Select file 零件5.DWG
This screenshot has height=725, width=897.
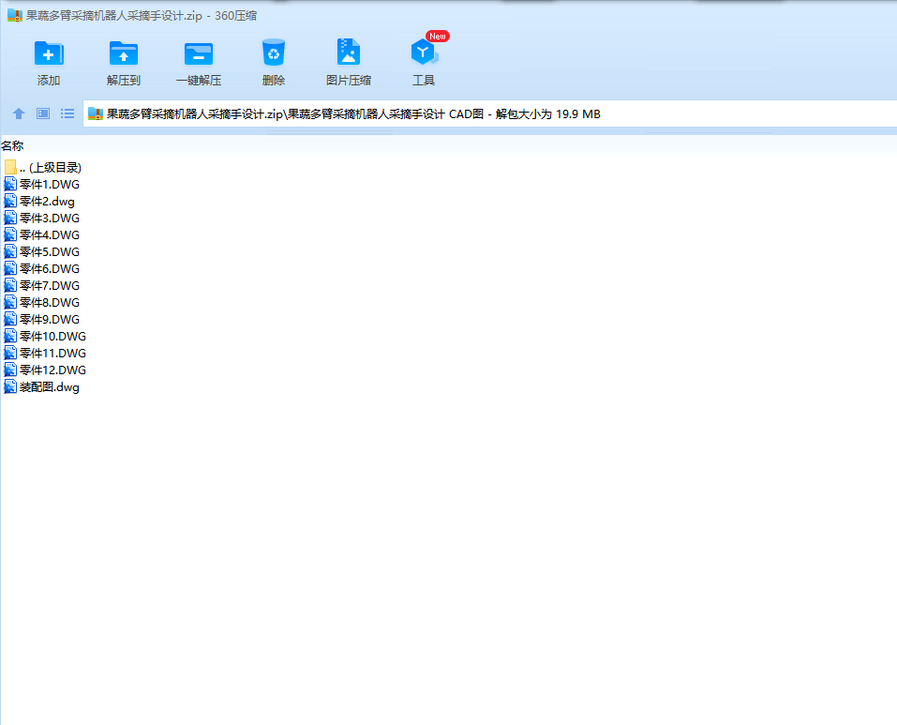click(x=42, y=251)
